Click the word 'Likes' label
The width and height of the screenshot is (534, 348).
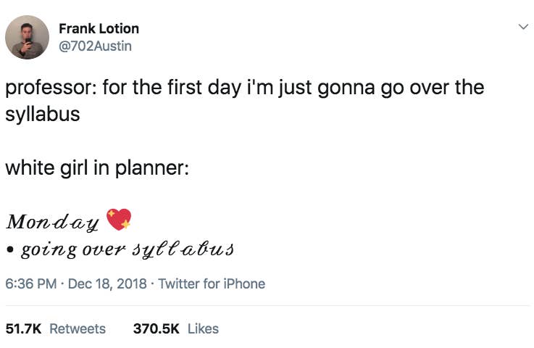(203, 328)
